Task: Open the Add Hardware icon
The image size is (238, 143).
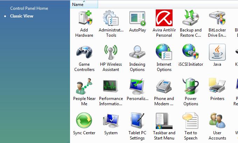Action: tap(85, 18)
